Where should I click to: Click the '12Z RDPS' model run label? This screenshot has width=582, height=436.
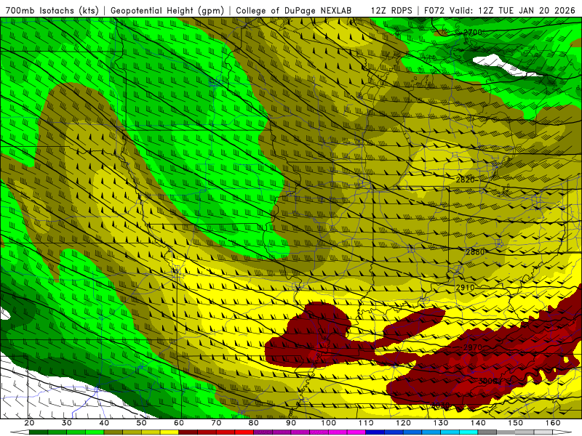coord(391,10)
